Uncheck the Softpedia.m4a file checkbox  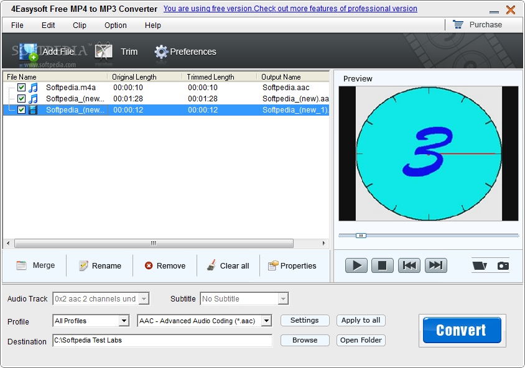(21, 88)
